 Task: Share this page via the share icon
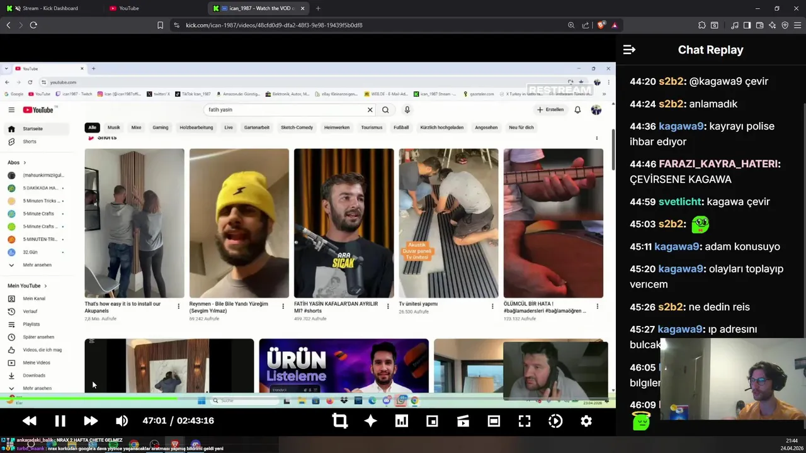(x=586, y=25)
